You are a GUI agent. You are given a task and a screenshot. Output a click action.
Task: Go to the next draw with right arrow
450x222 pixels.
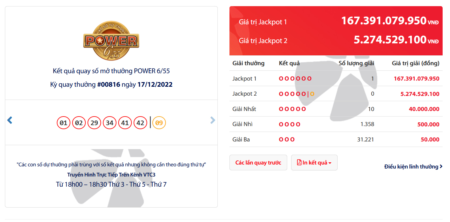pos(213,120)
